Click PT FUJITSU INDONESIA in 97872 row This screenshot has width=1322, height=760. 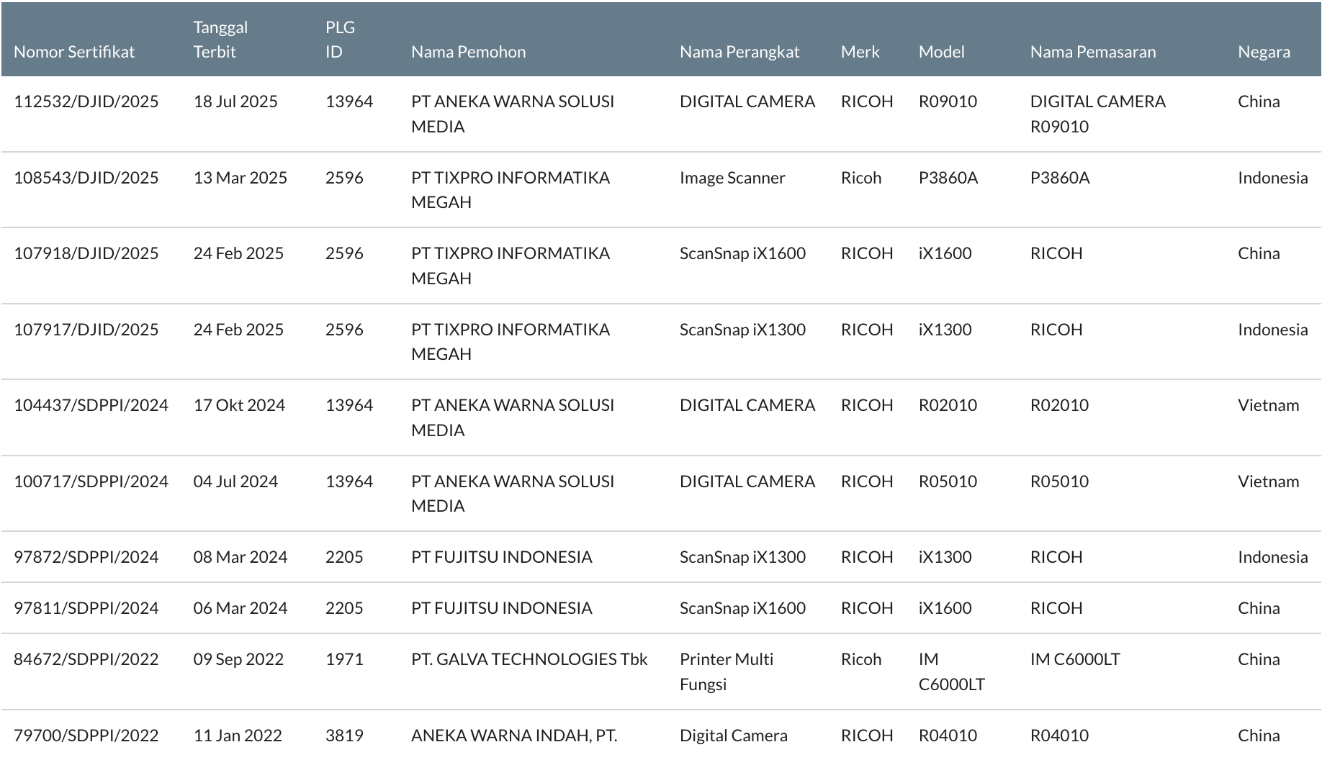coord(501,557)
